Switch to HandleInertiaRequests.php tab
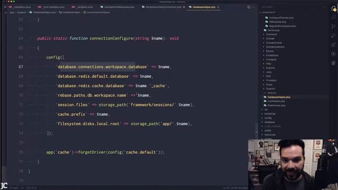This screenshot has width=338, height=190. pyautogui.click(x=117, y=7)
